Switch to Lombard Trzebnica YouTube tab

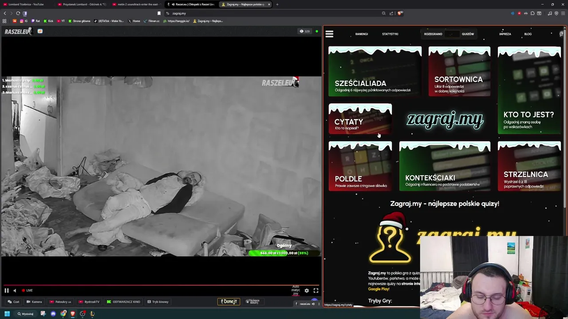[x=26, y=4]
